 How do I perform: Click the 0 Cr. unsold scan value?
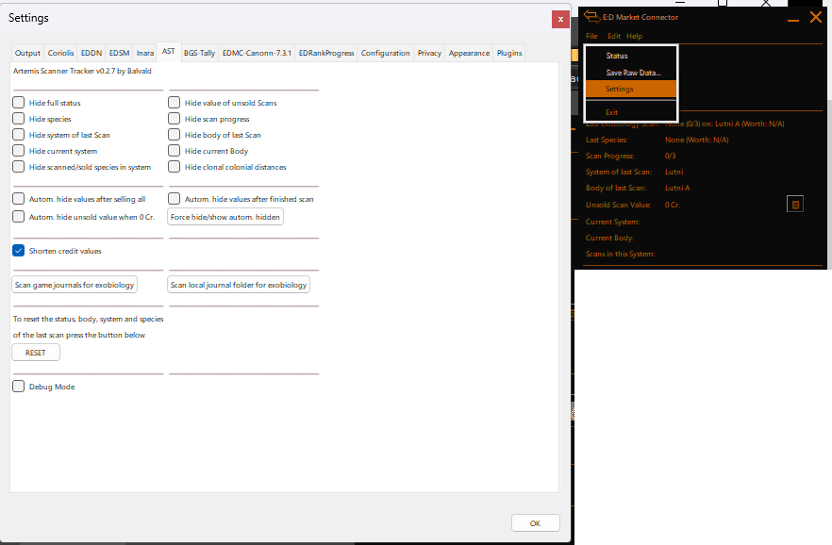[x=673, y=205]
